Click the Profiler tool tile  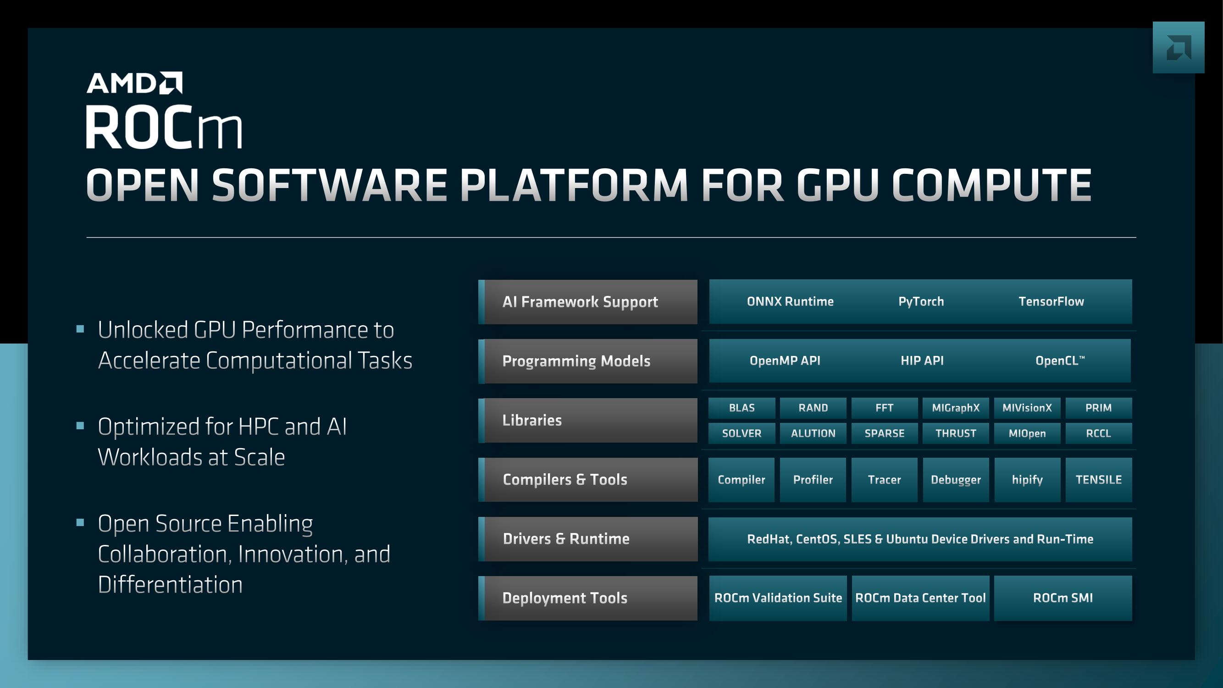click(x=813, y=480)
